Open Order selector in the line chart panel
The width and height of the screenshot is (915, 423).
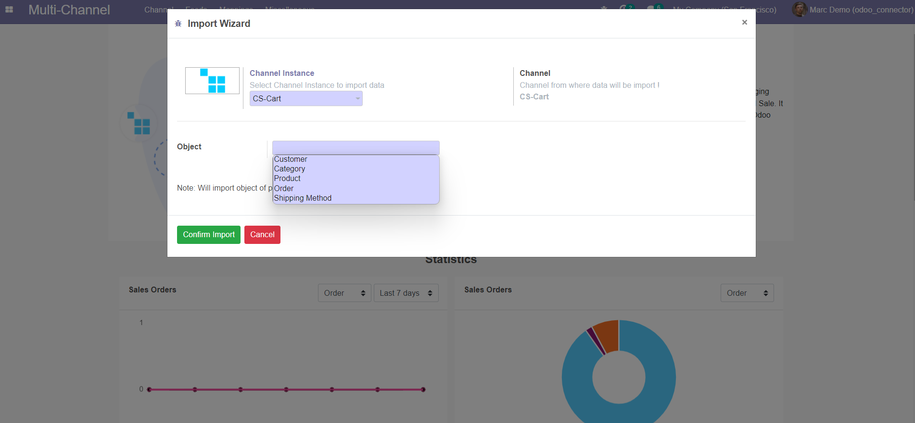(344, 293)
